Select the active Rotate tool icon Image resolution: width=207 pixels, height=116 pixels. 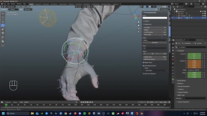click(3, 25)
